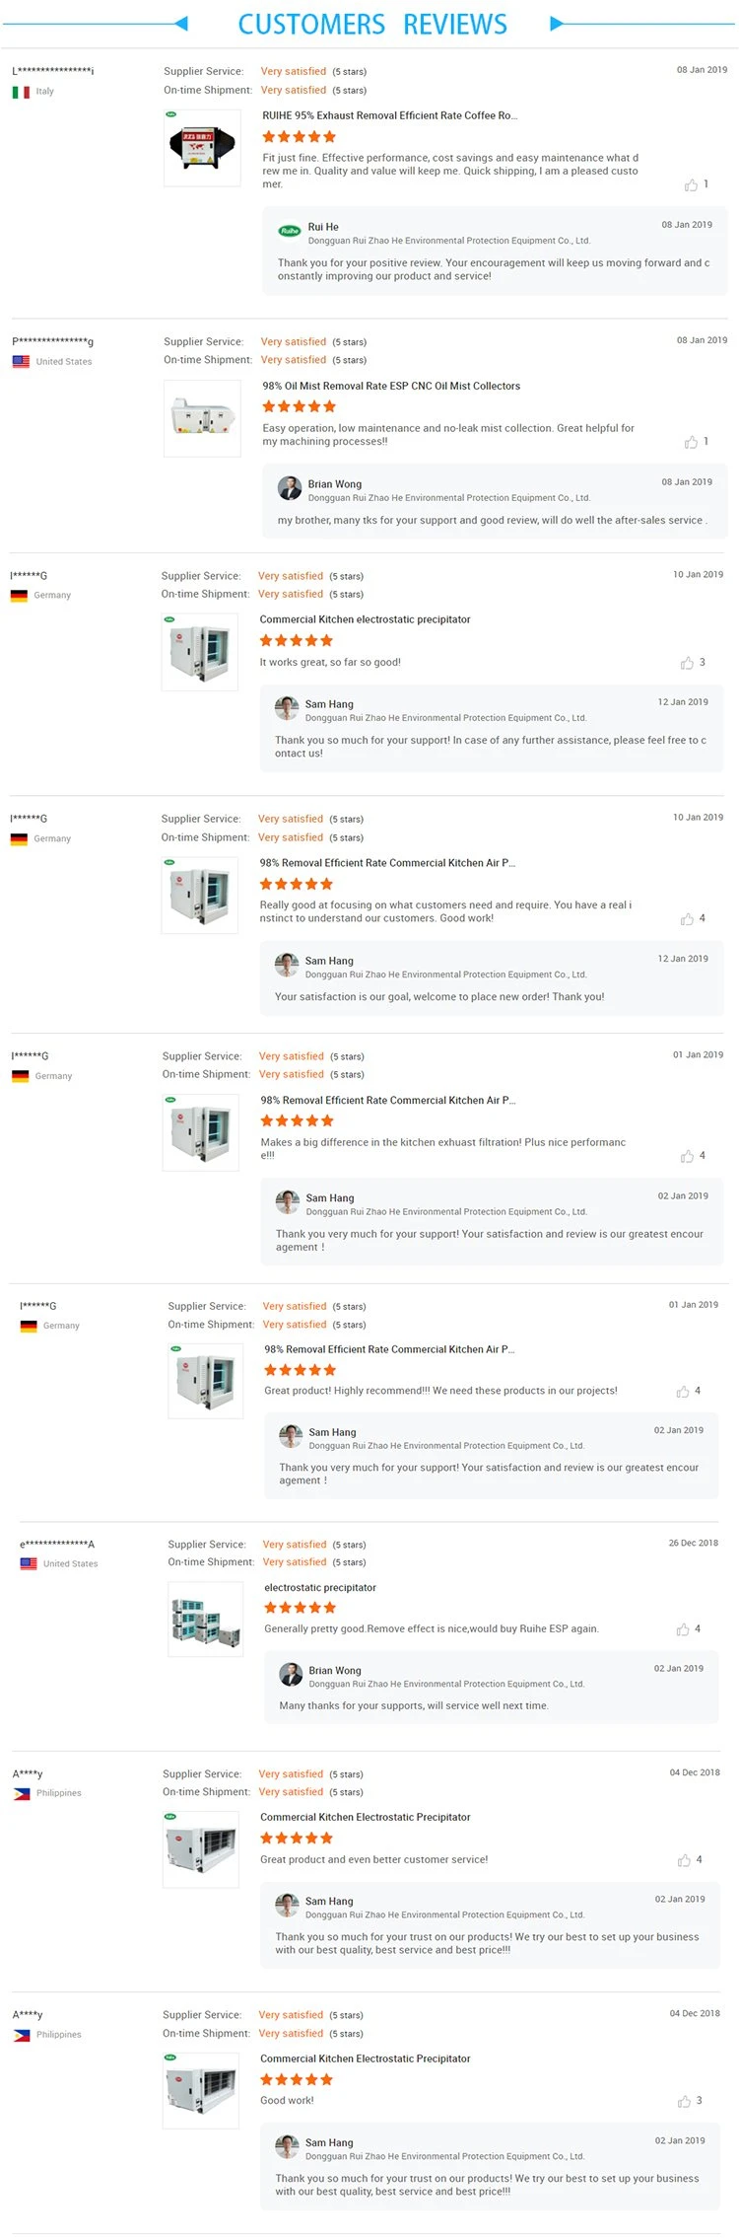Click left arrow beside Customers Reviews heading
Screen dimensions: 739x2238
pos(179,24)
